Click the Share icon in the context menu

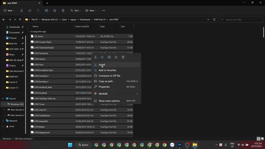[116, 57]
